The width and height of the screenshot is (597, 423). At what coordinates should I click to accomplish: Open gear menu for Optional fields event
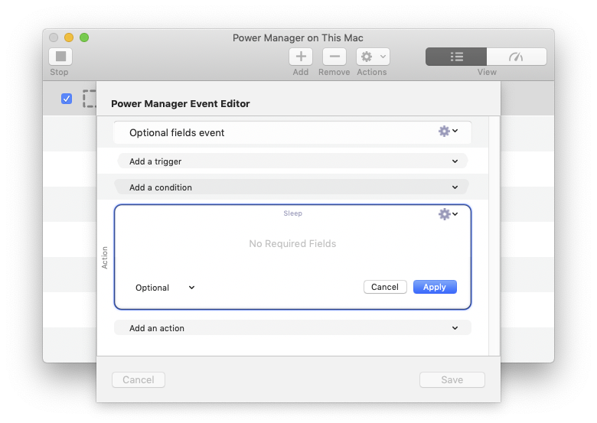(x=448, y=132)
